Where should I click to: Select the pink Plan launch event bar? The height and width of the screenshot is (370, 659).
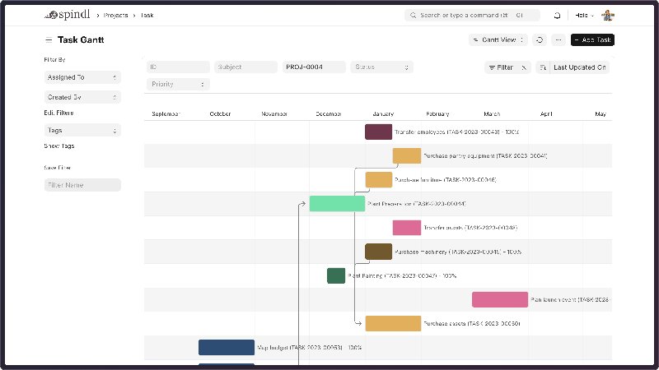[x=500, y=299]
